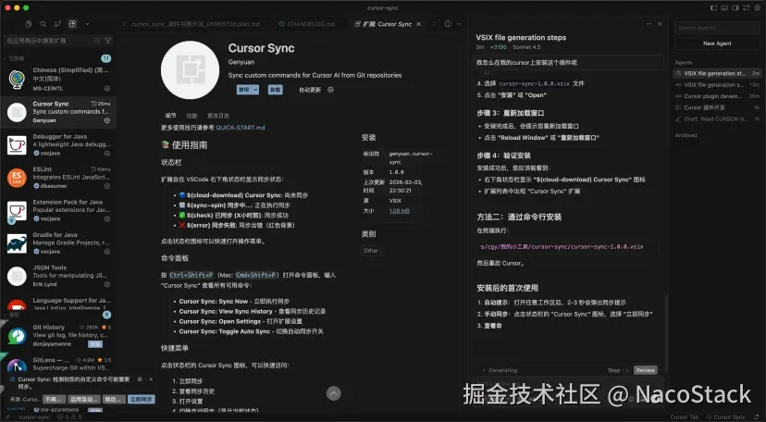Install the Git History extension
Viewport: 766px width, 422px height.
[95, 344]
